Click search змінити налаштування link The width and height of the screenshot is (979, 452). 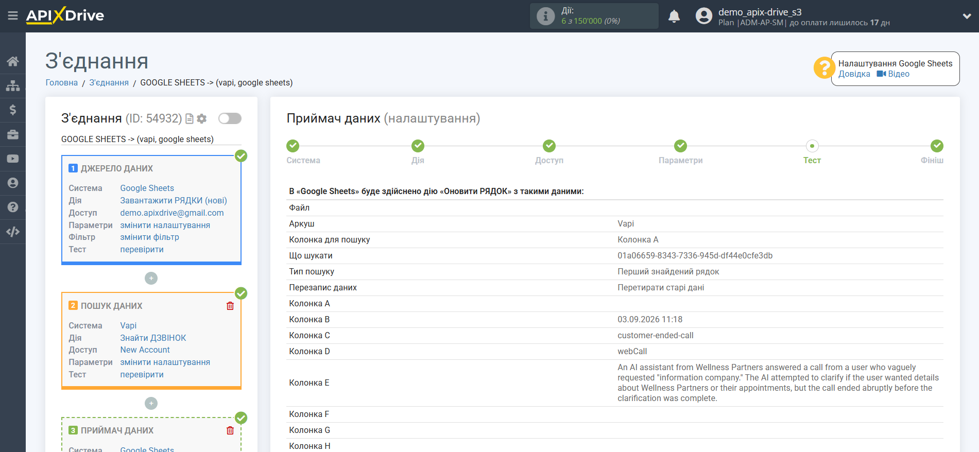165,362
